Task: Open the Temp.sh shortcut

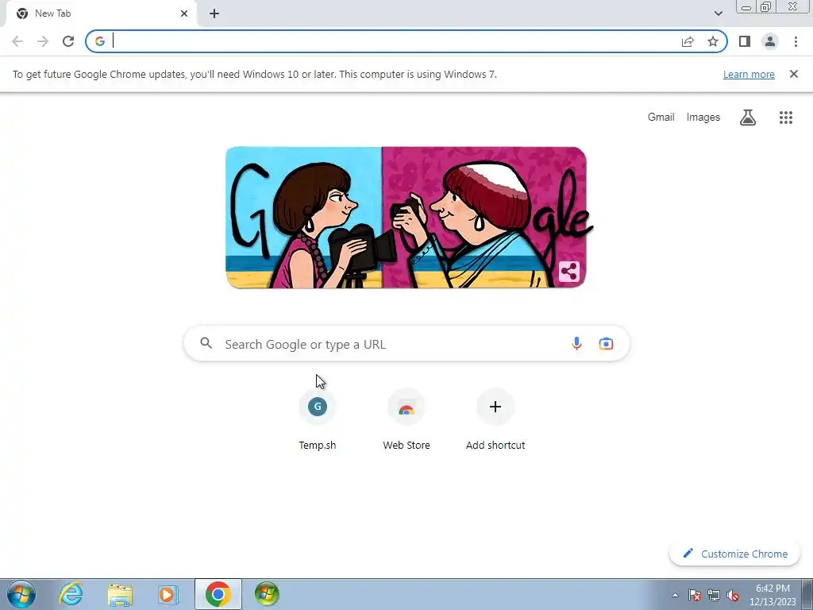Action: (318, 419)
